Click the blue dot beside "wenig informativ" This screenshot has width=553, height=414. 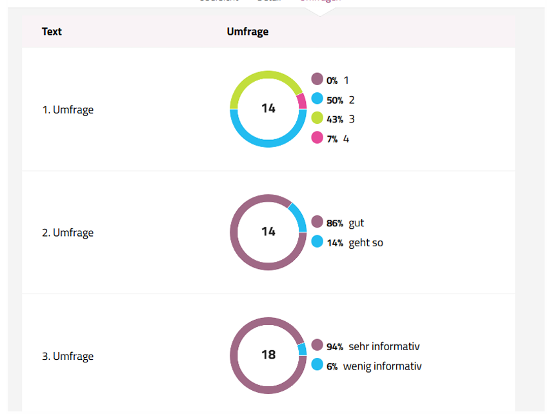point(317,364)
